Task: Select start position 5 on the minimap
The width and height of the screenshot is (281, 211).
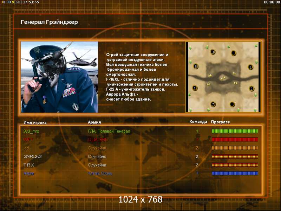Action: click(x=196, y=66)
